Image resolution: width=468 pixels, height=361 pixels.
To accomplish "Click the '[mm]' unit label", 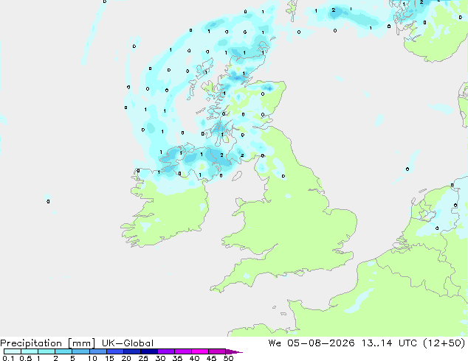I will [x=81, y=343].
